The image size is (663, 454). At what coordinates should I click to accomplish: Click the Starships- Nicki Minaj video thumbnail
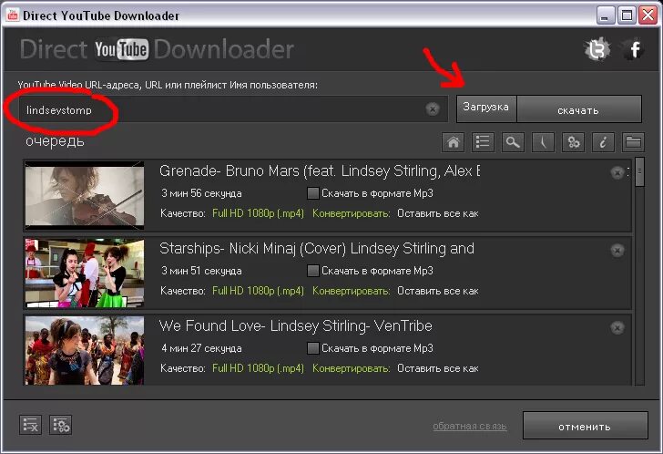pos(85,273)
